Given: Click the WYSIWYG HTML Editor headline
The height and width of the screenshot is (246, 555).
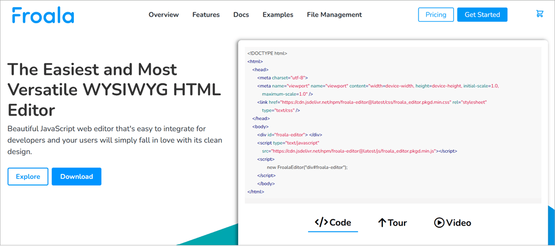Looking at the screenshot, I should (x=114, y=89).
